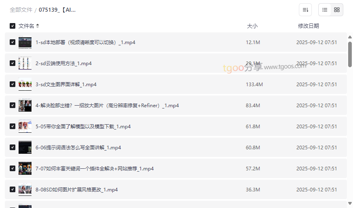Click thumbnail of 5-05 模型下载 video

click(25, 127)
